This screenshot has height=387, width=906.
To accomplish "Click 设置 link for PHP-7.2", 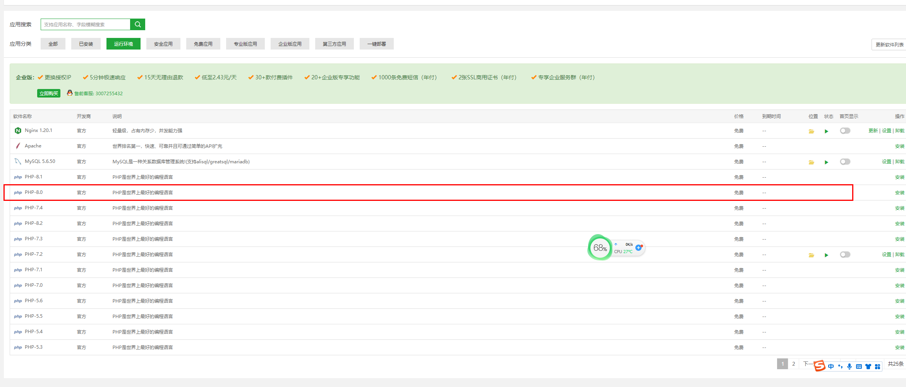I will pos(887,255).
